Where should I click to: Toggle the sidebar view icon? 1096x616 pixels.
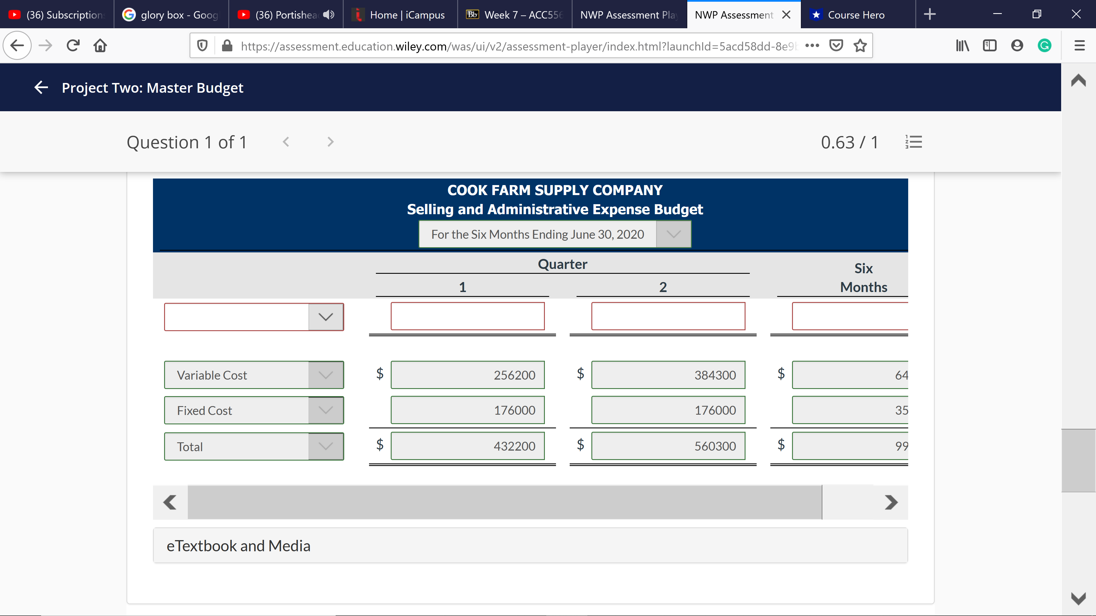pos(990,46)
